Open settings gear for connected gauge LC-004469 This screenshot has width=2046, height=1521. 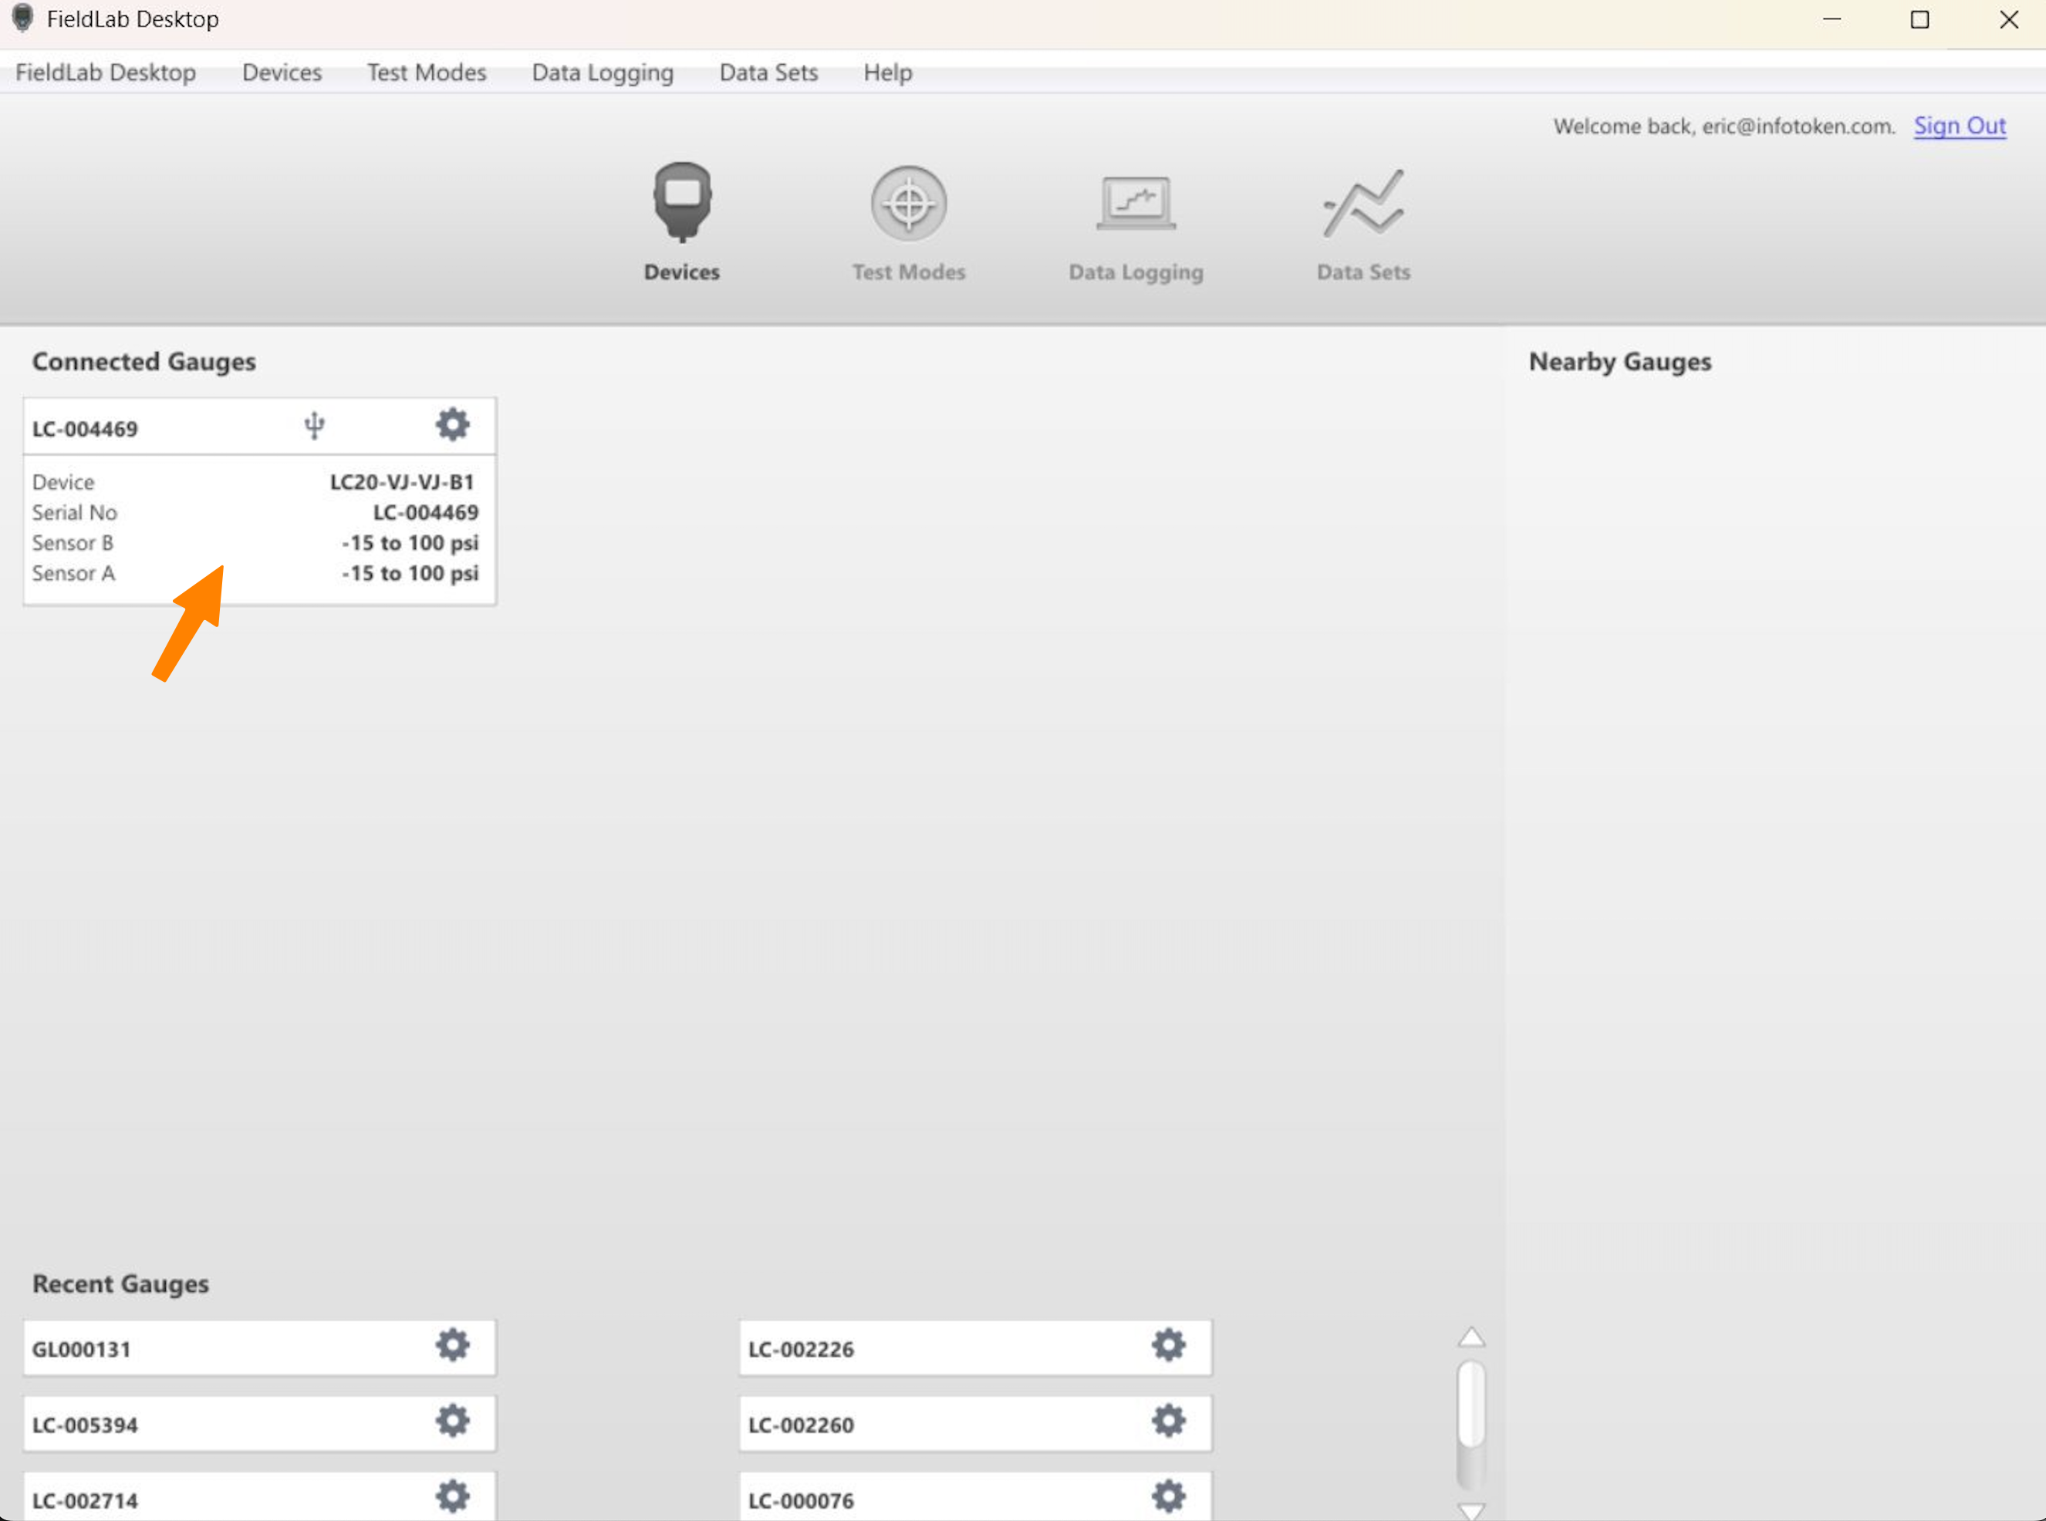(x=452, y=425)
